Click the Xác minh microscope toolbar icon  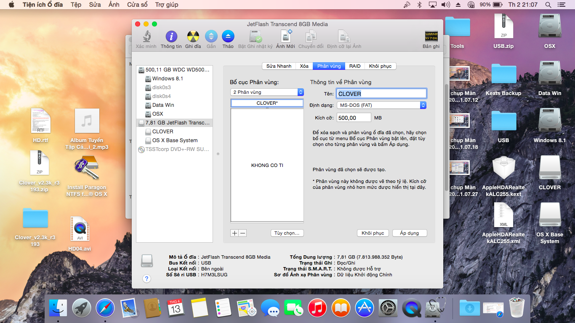[146, 37]
